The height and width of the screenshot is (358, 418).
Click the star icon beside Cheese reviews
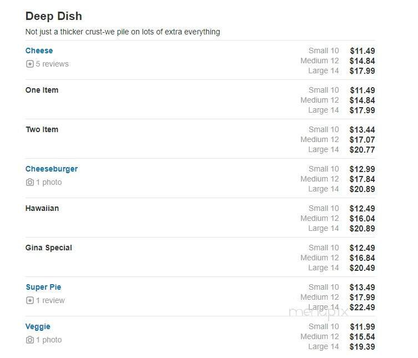point(30,64)
